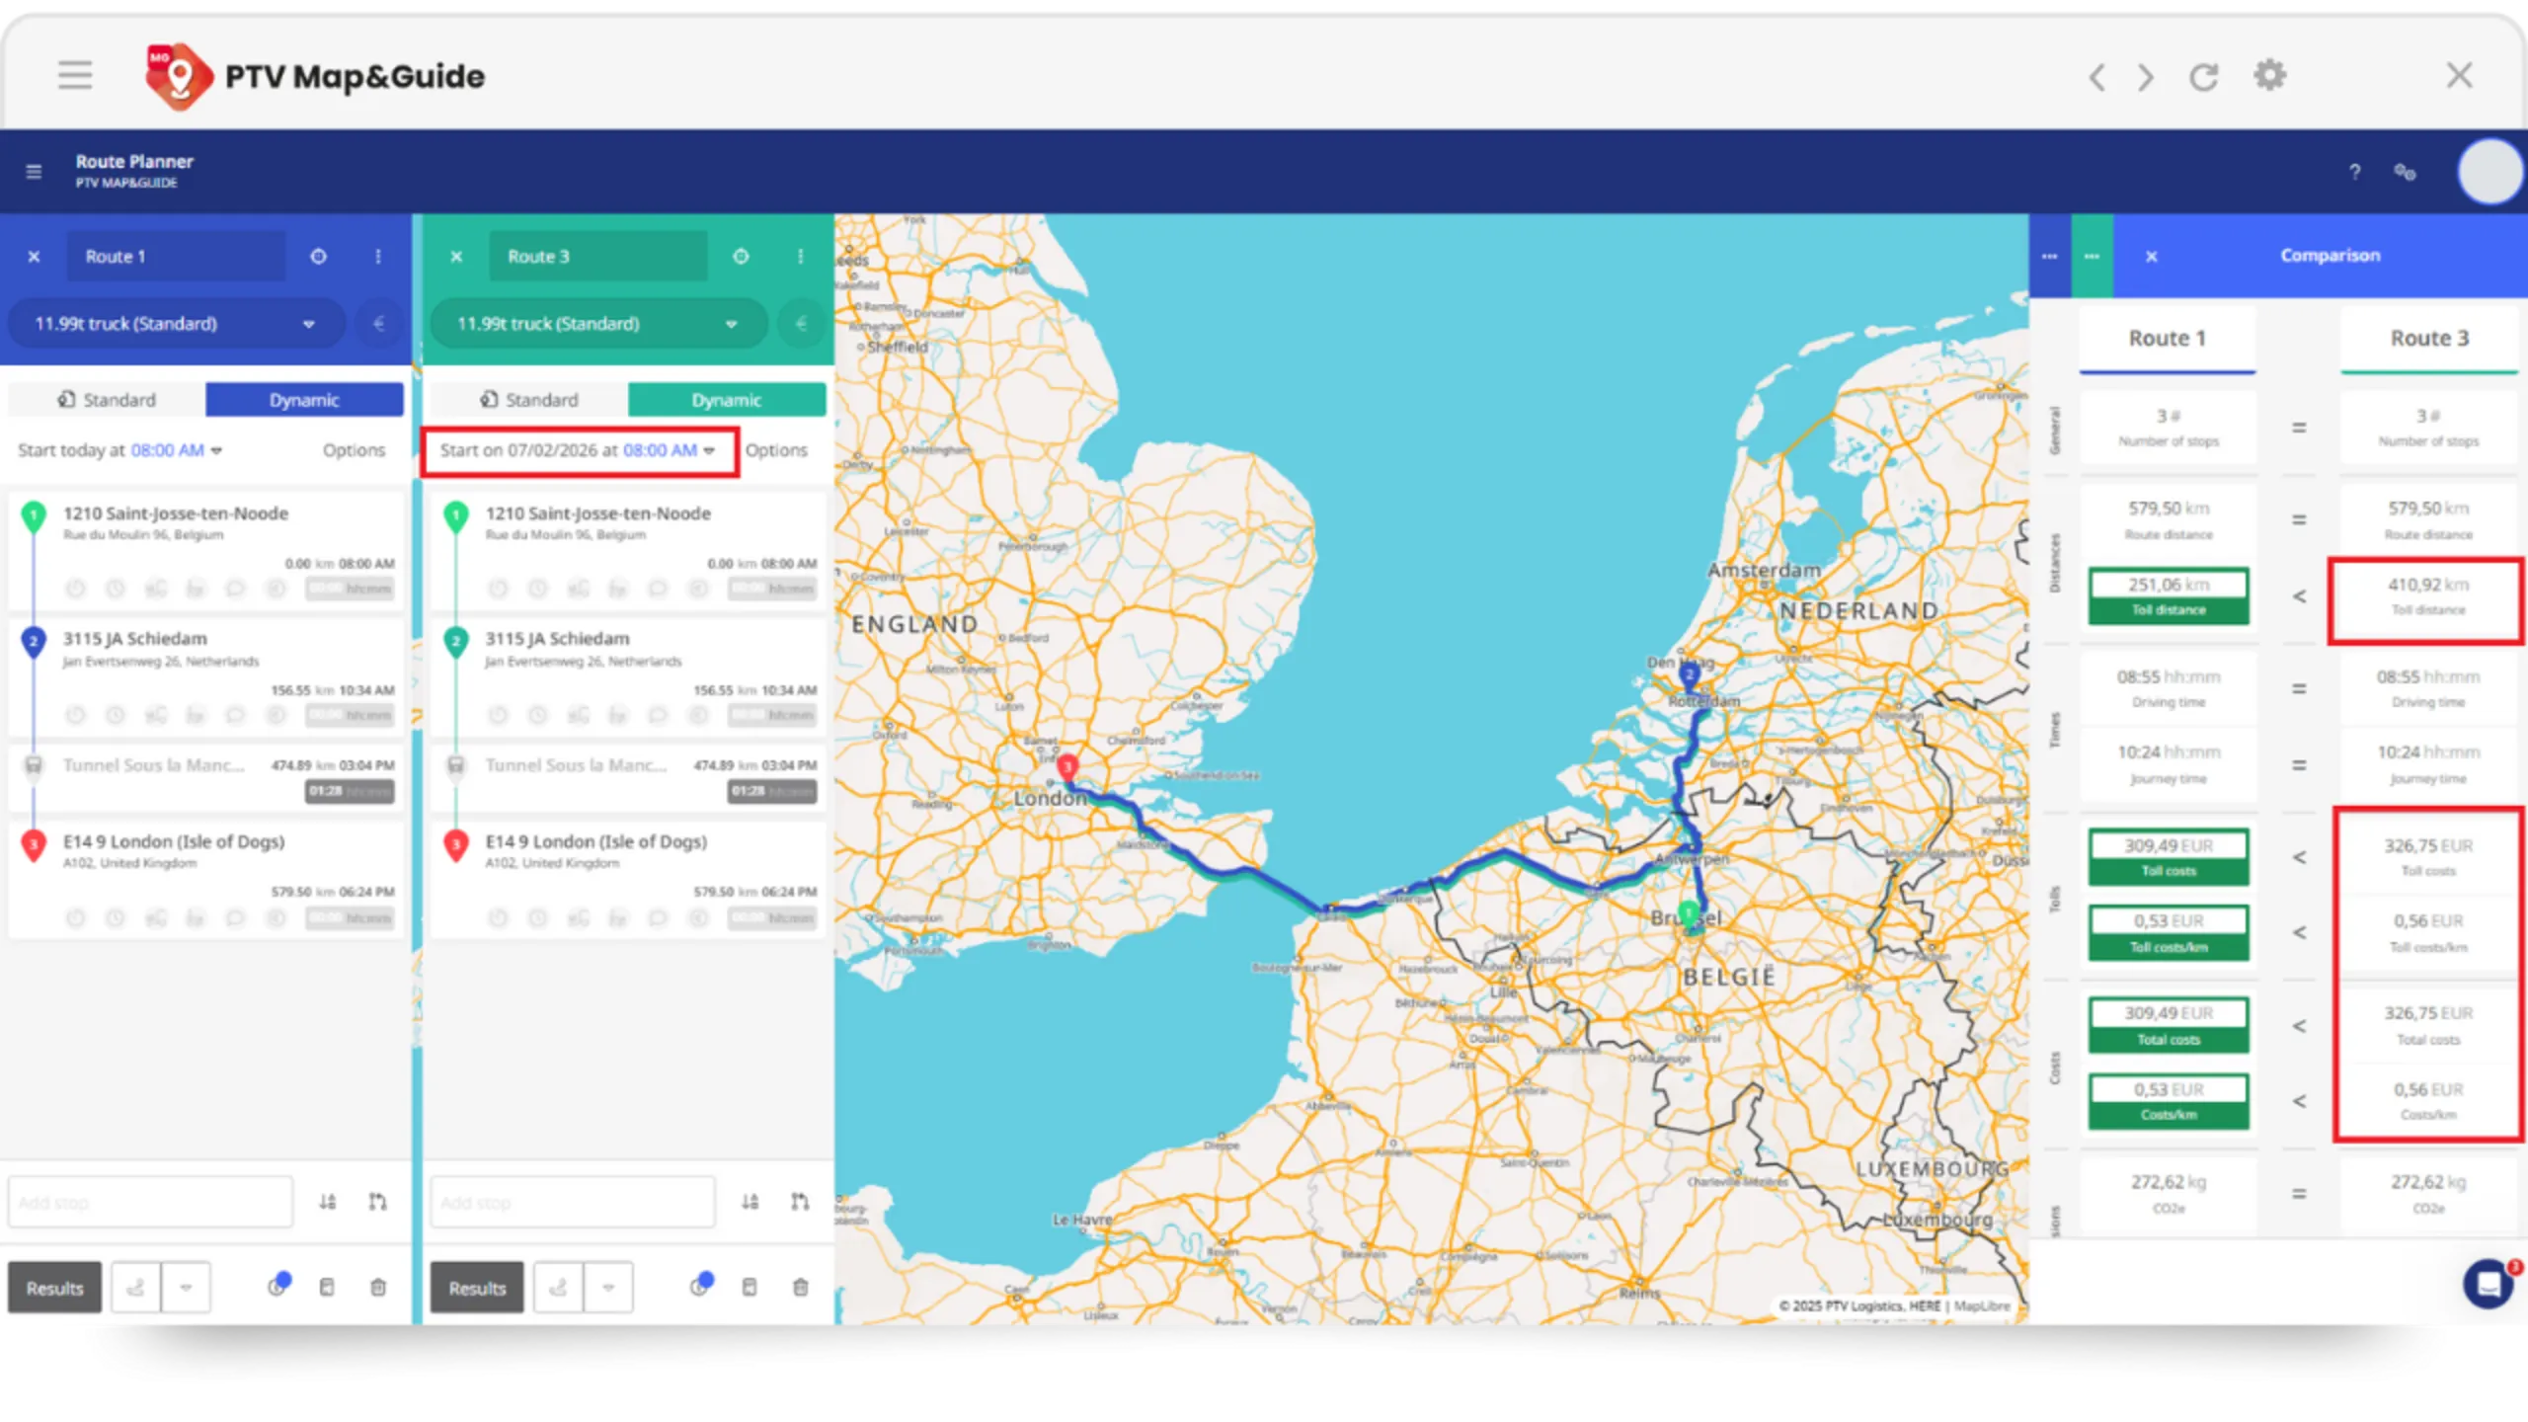The image size is (2528, 1422).
Task: Select the Route 3 comparison column header
Action: click(x=2428, y=339)
